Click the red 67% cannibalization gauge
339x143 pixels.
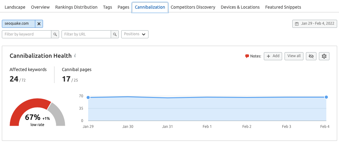28,108
